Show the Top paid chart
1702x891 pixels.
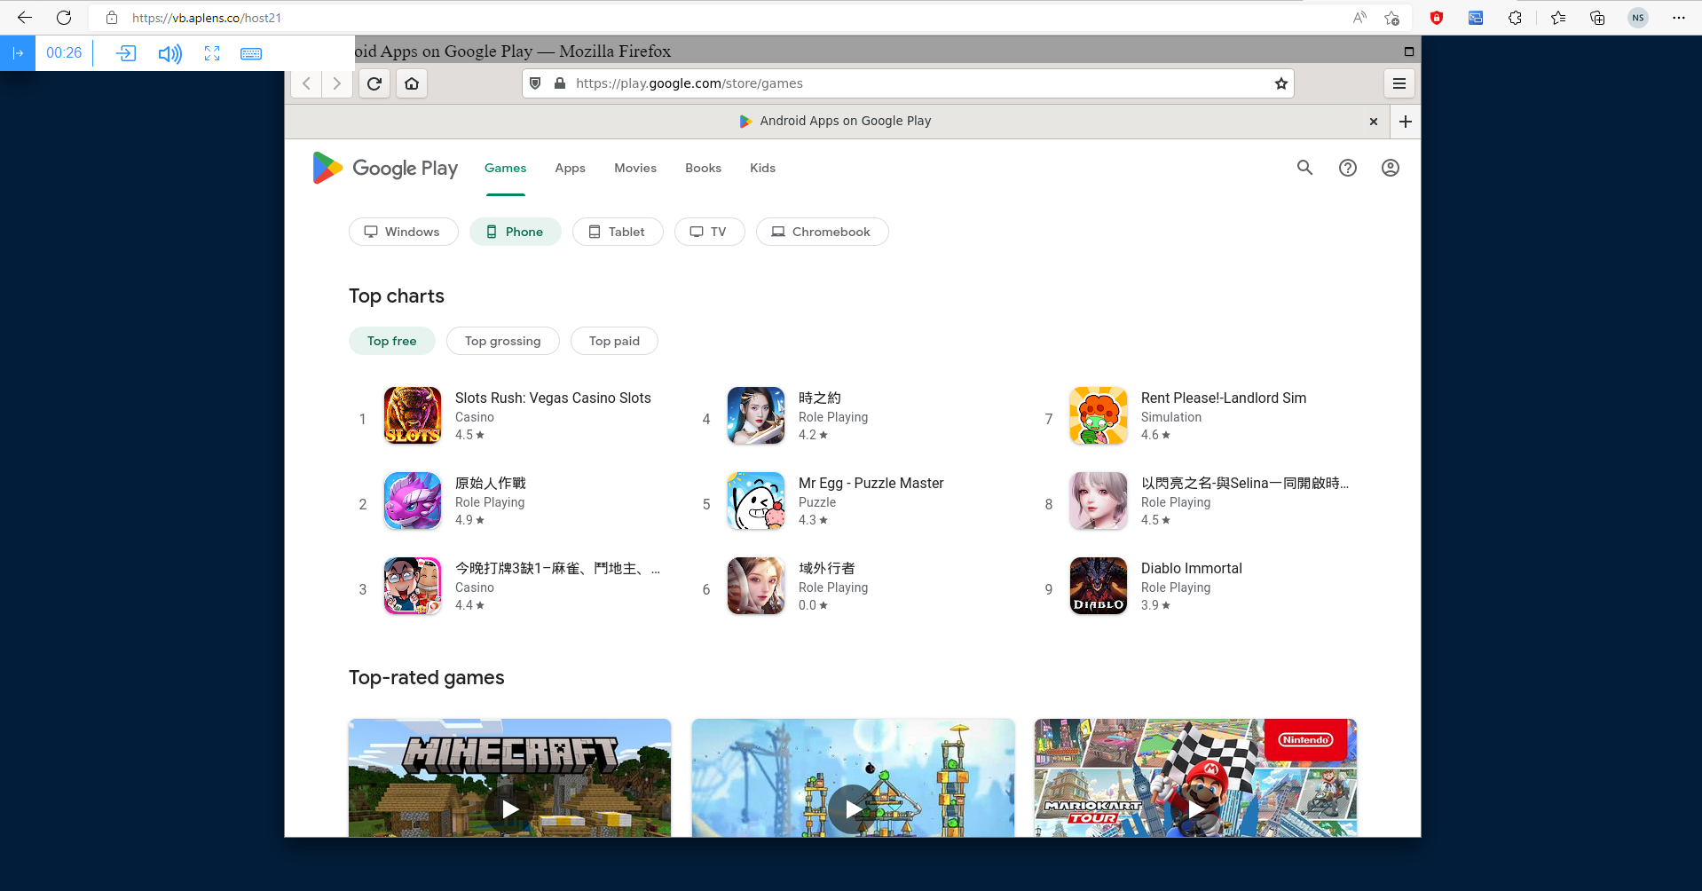pyautogui.click(x=614, y=341)
